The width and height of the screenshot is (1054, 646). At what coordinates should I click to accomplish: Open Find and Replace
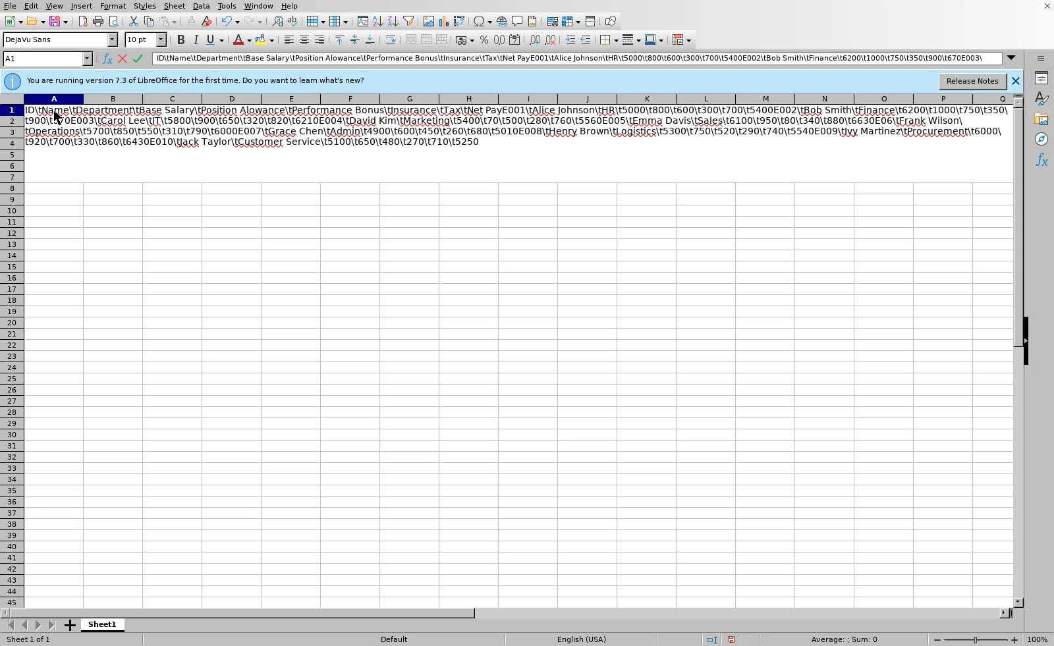(x=277, y=21)
